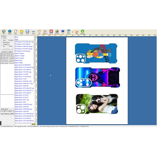Toggle the Preview mode
The image size is (157, 157).
click(x=51, y=32)
